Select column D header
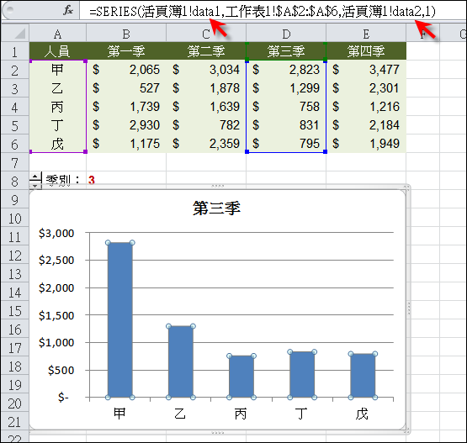467x443 pixels. 286,34
